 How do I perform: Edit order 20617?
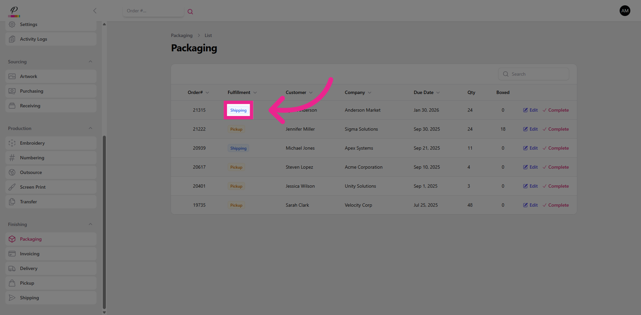[530, 167]
